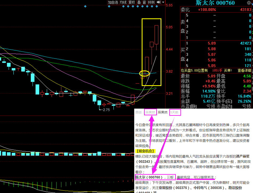Screen dimensions: 253x193
Task: Open 查看详细 order details link
Action: tap(244, 71)
